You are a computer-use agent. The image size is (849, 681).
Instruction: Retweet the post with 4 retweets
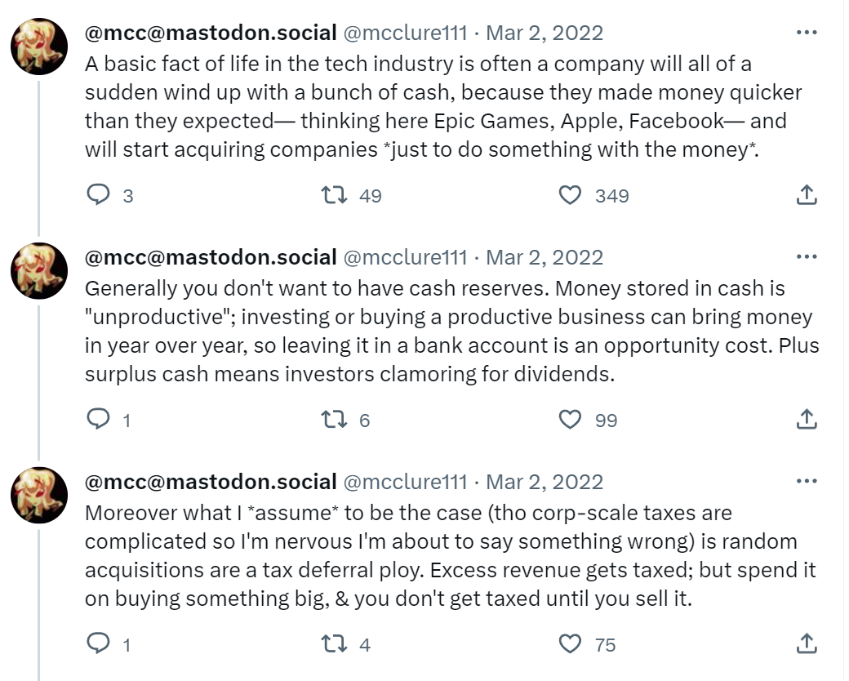334,643
